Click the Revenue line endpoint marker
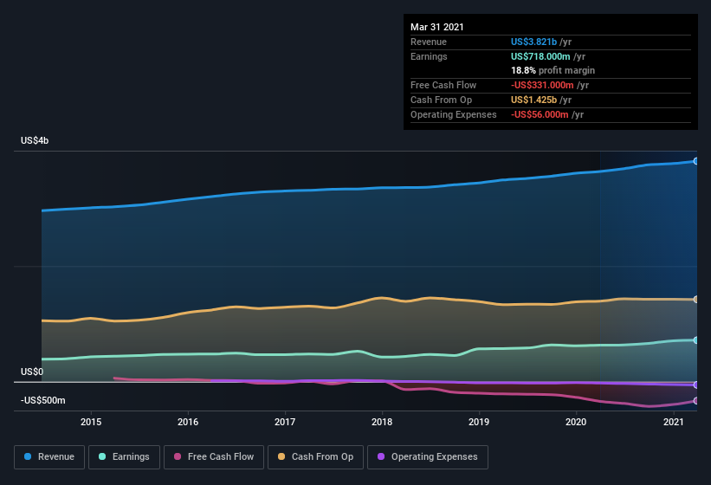 tap(695, 161)
